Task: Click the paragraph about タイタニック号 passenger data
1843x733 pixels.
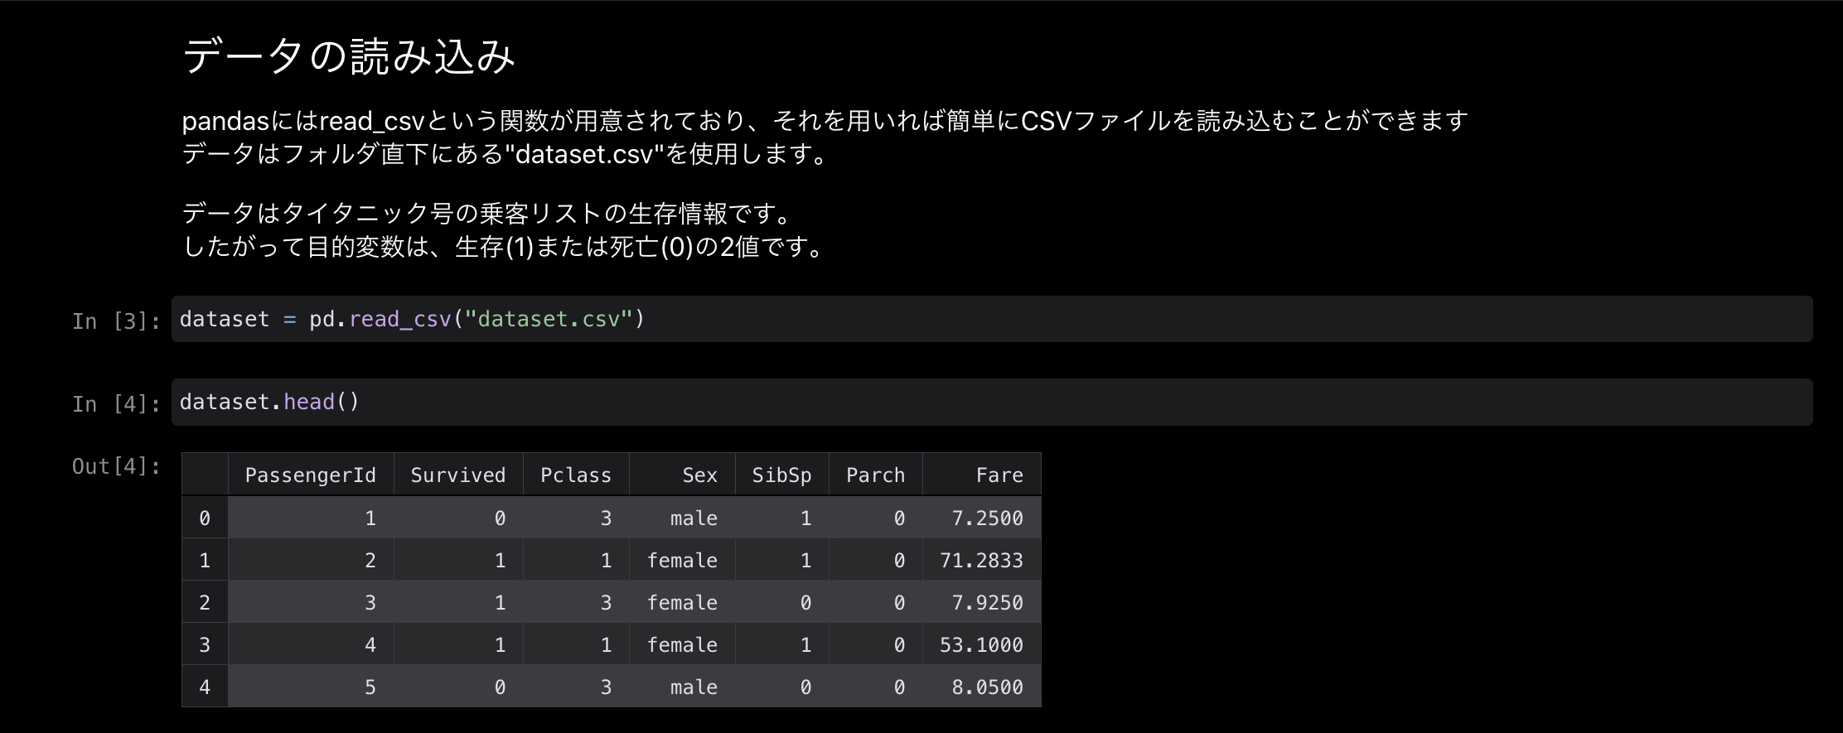Action: [505, 230]
